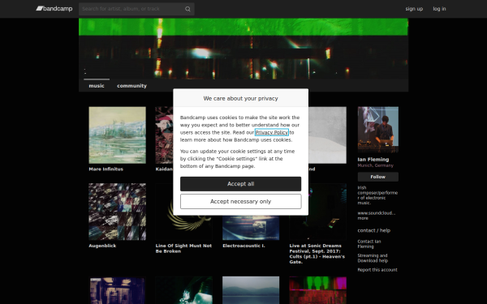Open the Mare Infinitus album cover
The height and width of the screenshot is (304, 487).
(117, 135)
